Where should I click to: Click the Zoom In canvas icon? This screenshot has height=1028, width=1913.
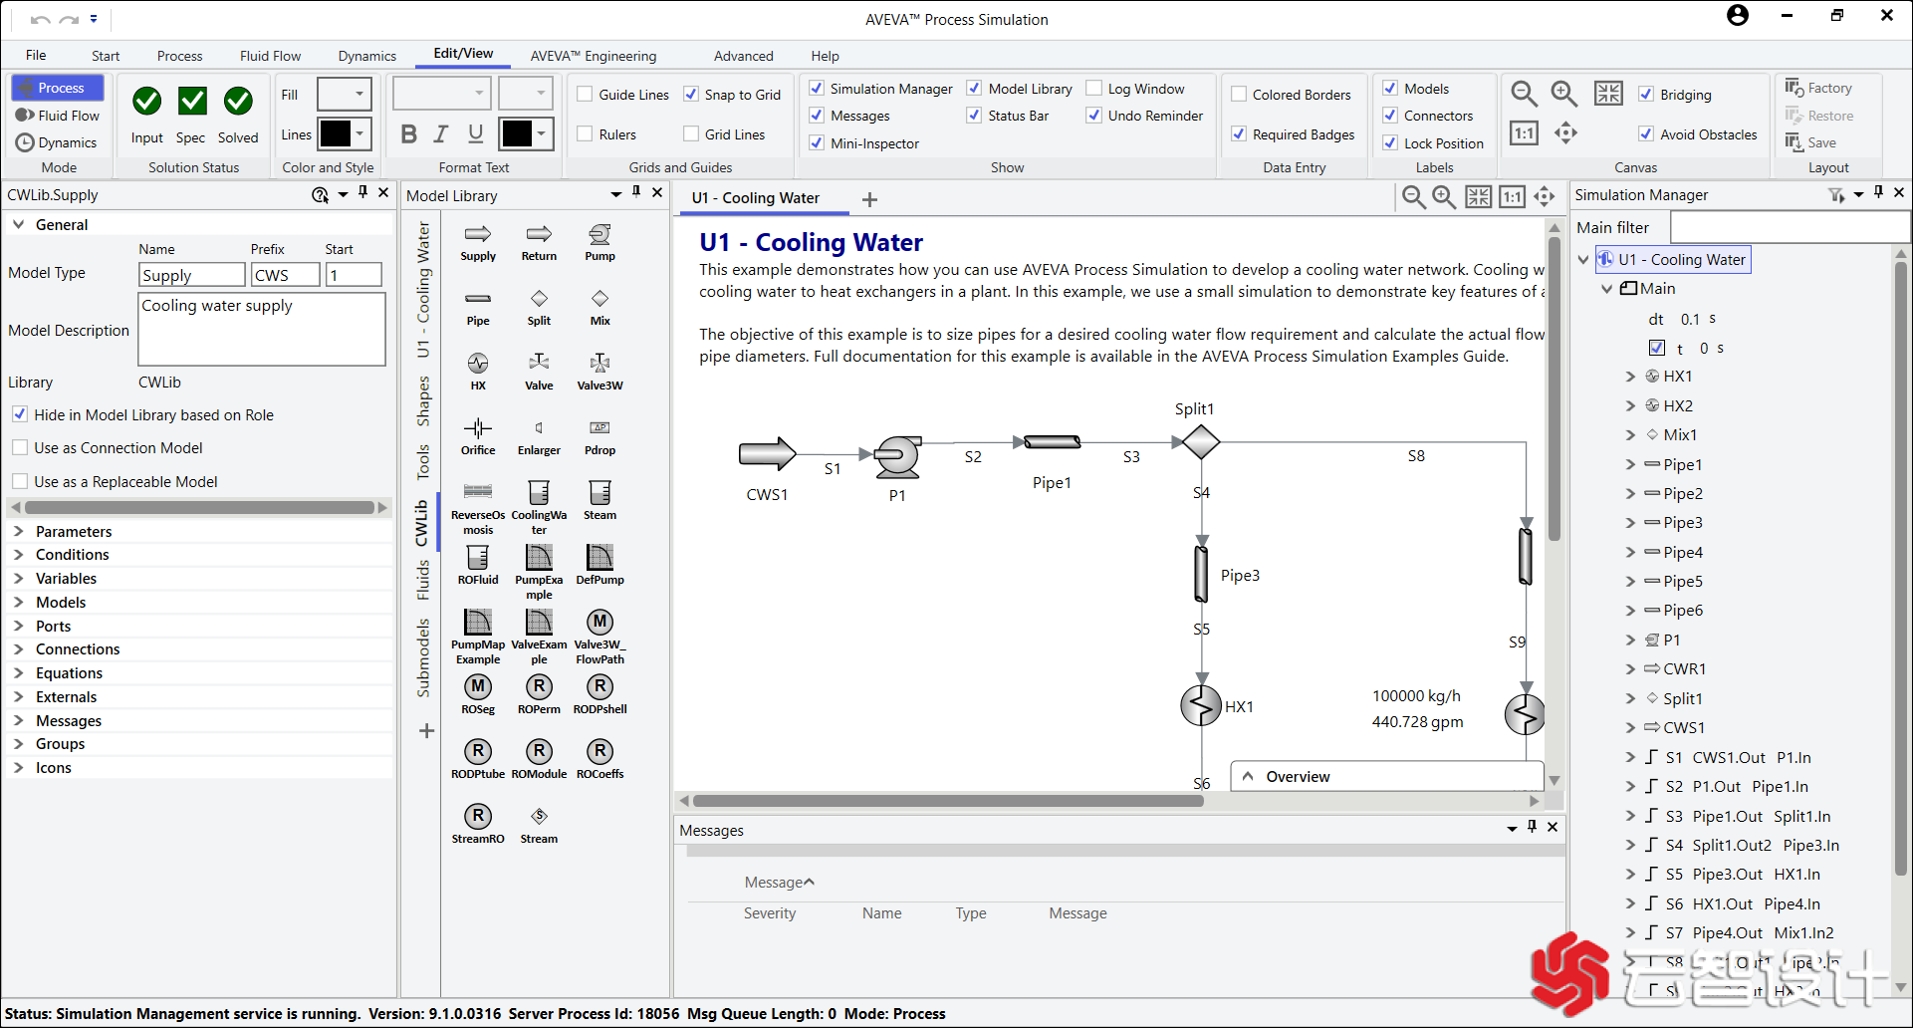point(1562,93)
